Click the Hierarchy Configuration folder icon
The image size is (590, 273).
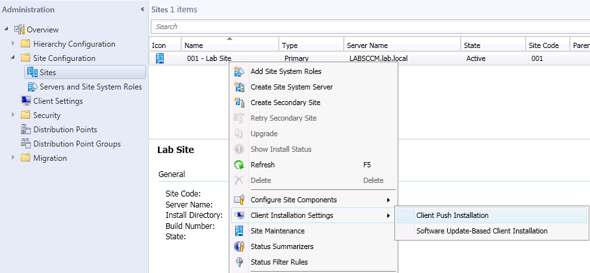tap(25, 43)
